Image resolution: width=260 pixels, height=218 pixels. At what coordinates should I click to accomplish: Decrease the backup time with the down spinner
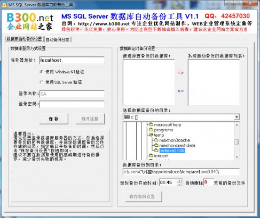(180, 184)
